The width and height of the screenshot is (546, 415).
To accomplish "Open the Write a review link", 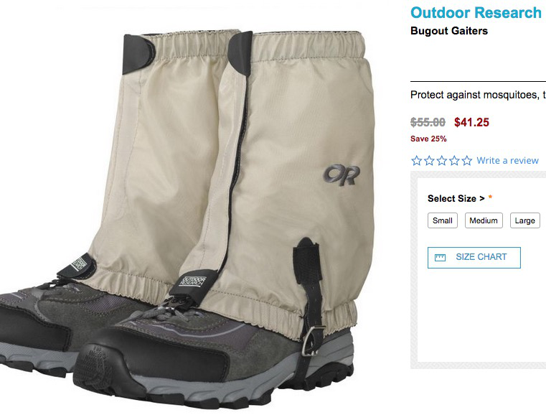I will coord(507,161).
